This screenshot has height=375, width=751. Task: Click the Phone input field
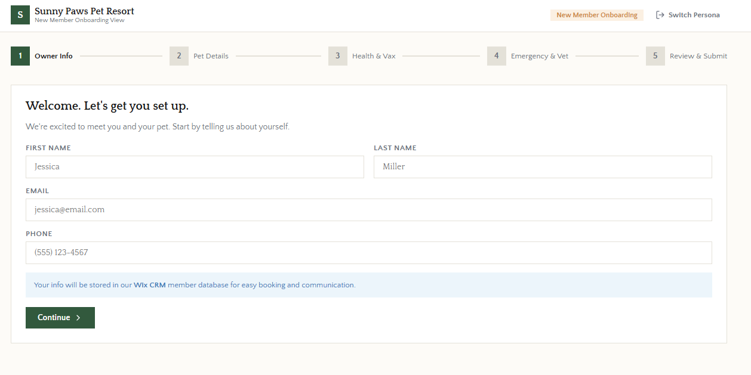(369, 253)
